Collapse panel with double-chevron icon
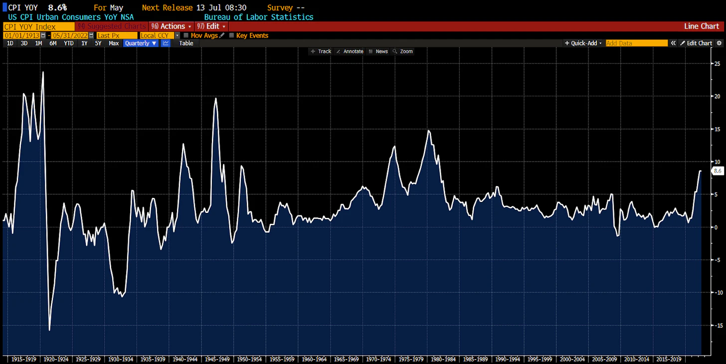The width and height of the screenshot is (726, 364). (x=673, y=43)
